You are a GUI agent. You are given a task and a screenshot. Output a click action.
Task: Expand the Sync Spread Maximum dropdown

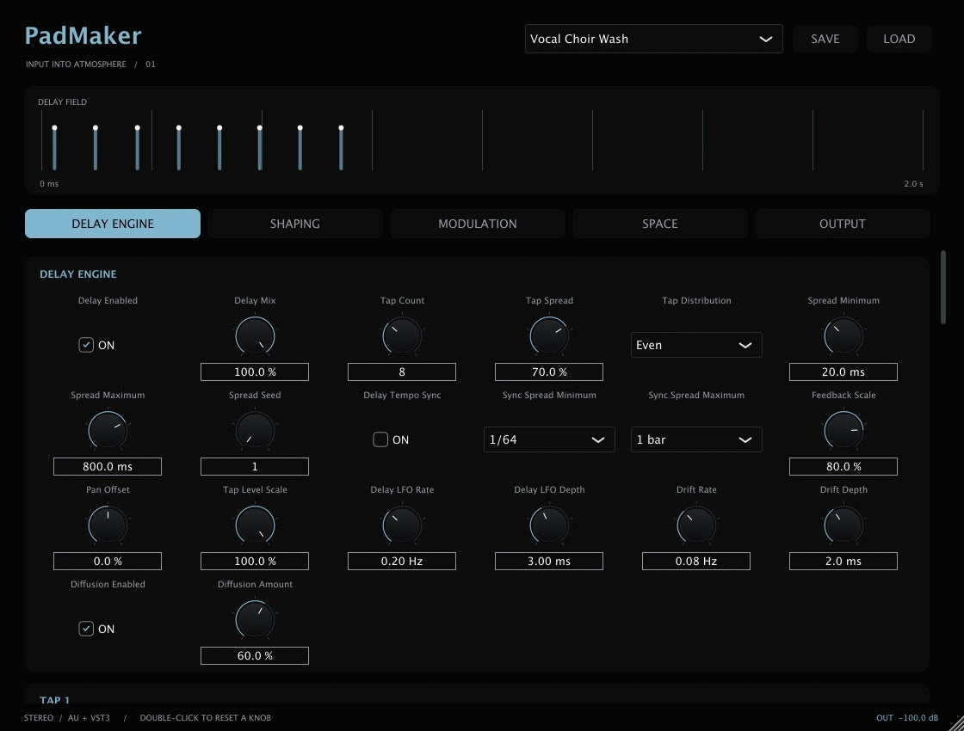696,439
